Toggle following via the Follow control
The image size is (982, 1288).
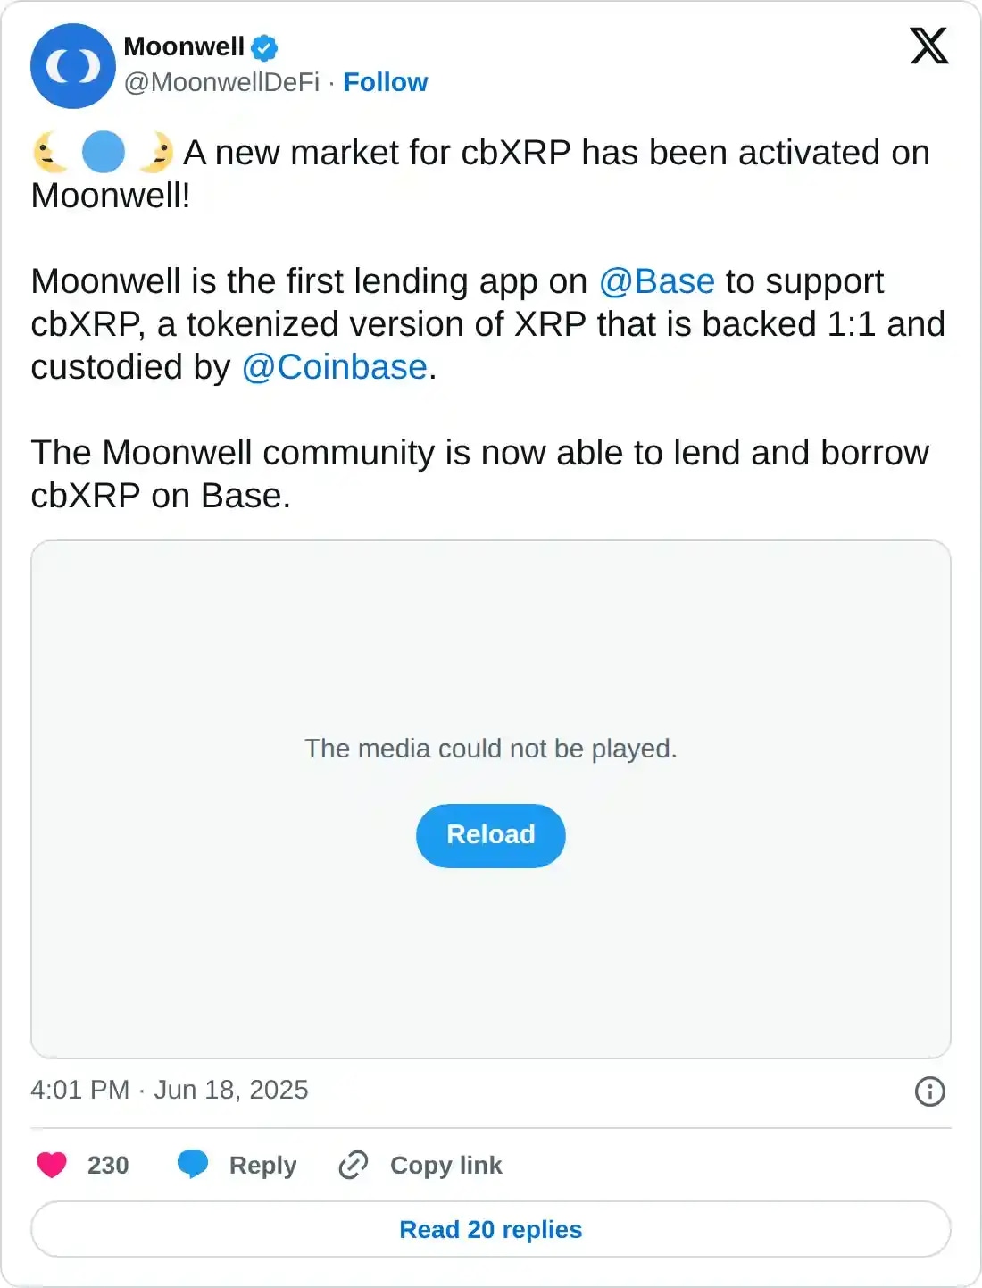point(386,82)
